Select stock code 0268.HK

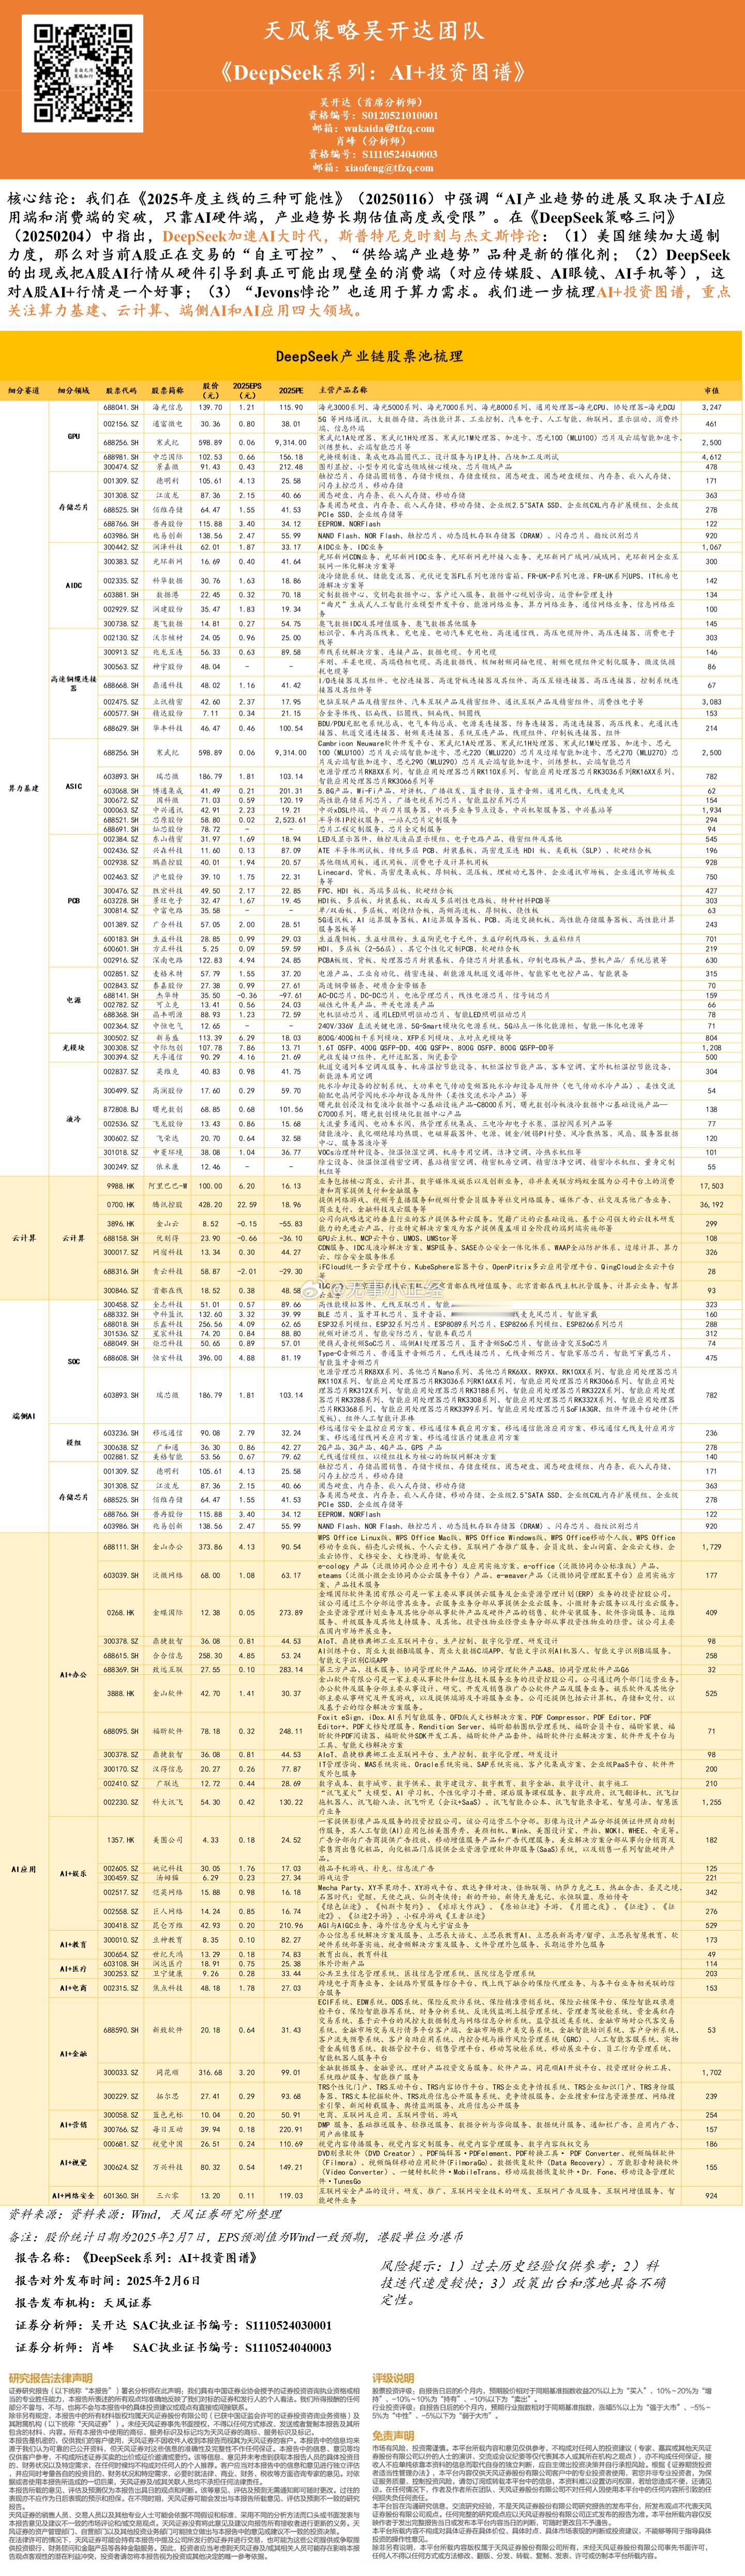pos(121,1612)
